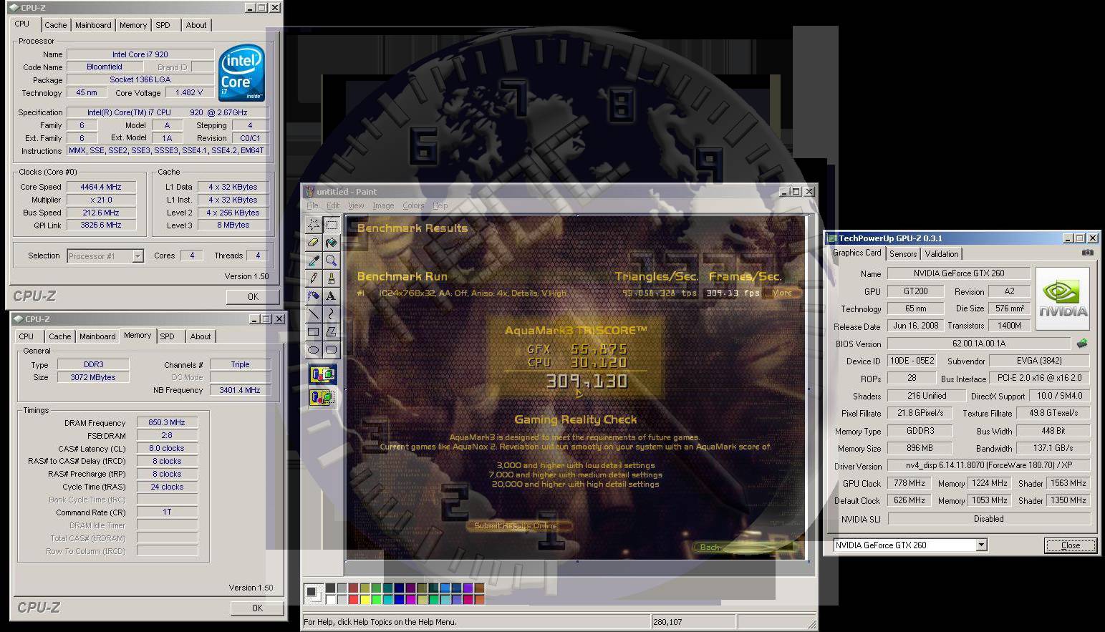
Task: Enable the opaque selection option in Paint
Action: (x=322, y=374)
